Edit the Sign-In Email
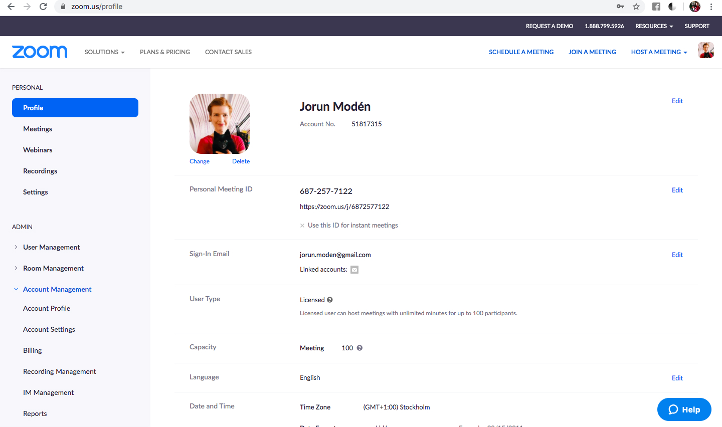 pos(677,255)
